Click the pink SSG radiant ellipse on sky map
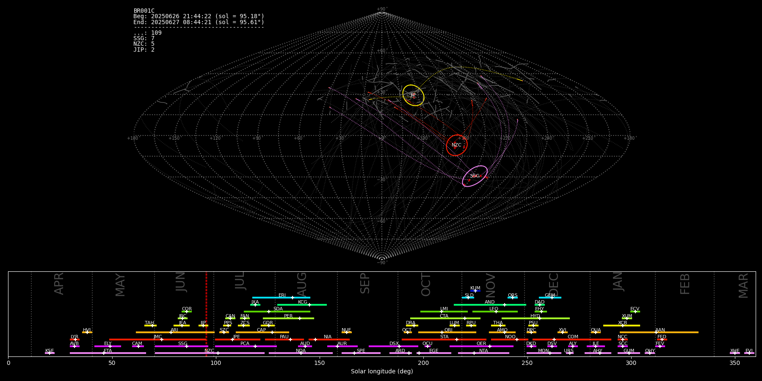 pyautogui.click(x=475, y=176)
